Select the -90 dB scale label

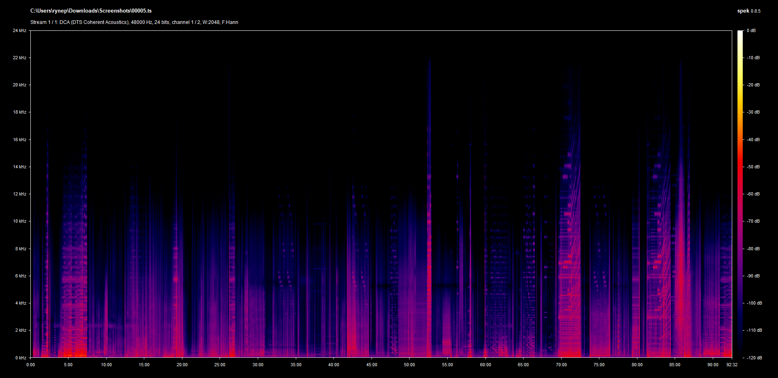pyautogui.click(x=753, y=276)
